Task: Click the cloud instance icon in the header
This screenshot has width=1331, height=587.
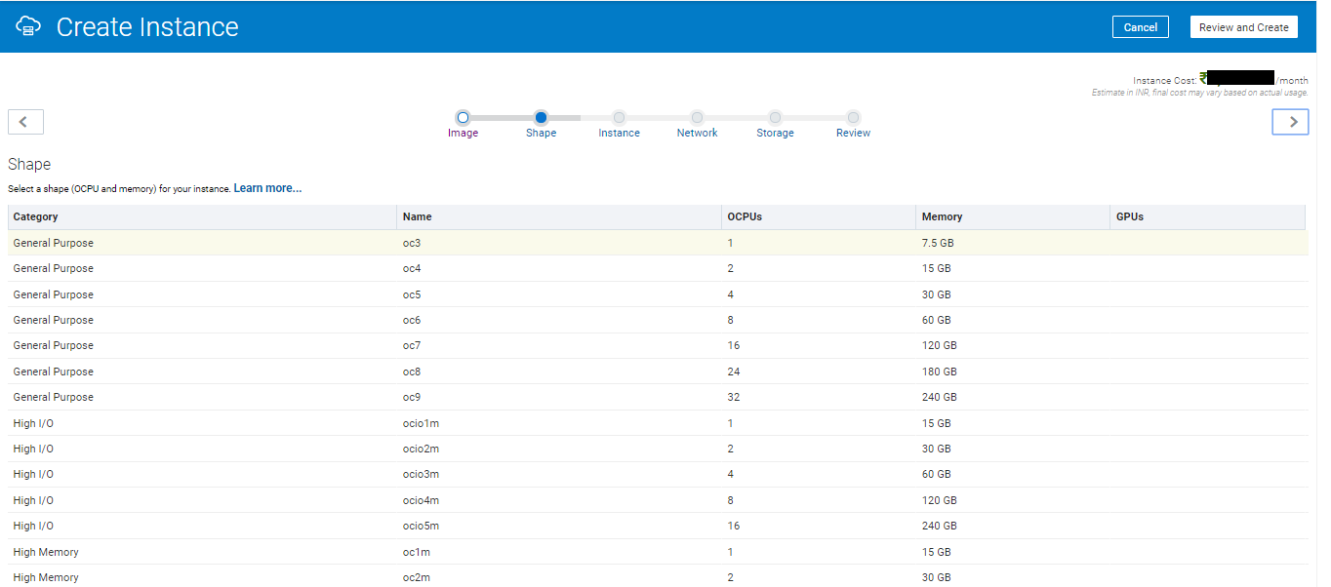Action: pyautogui.click(x=28, y=26)
